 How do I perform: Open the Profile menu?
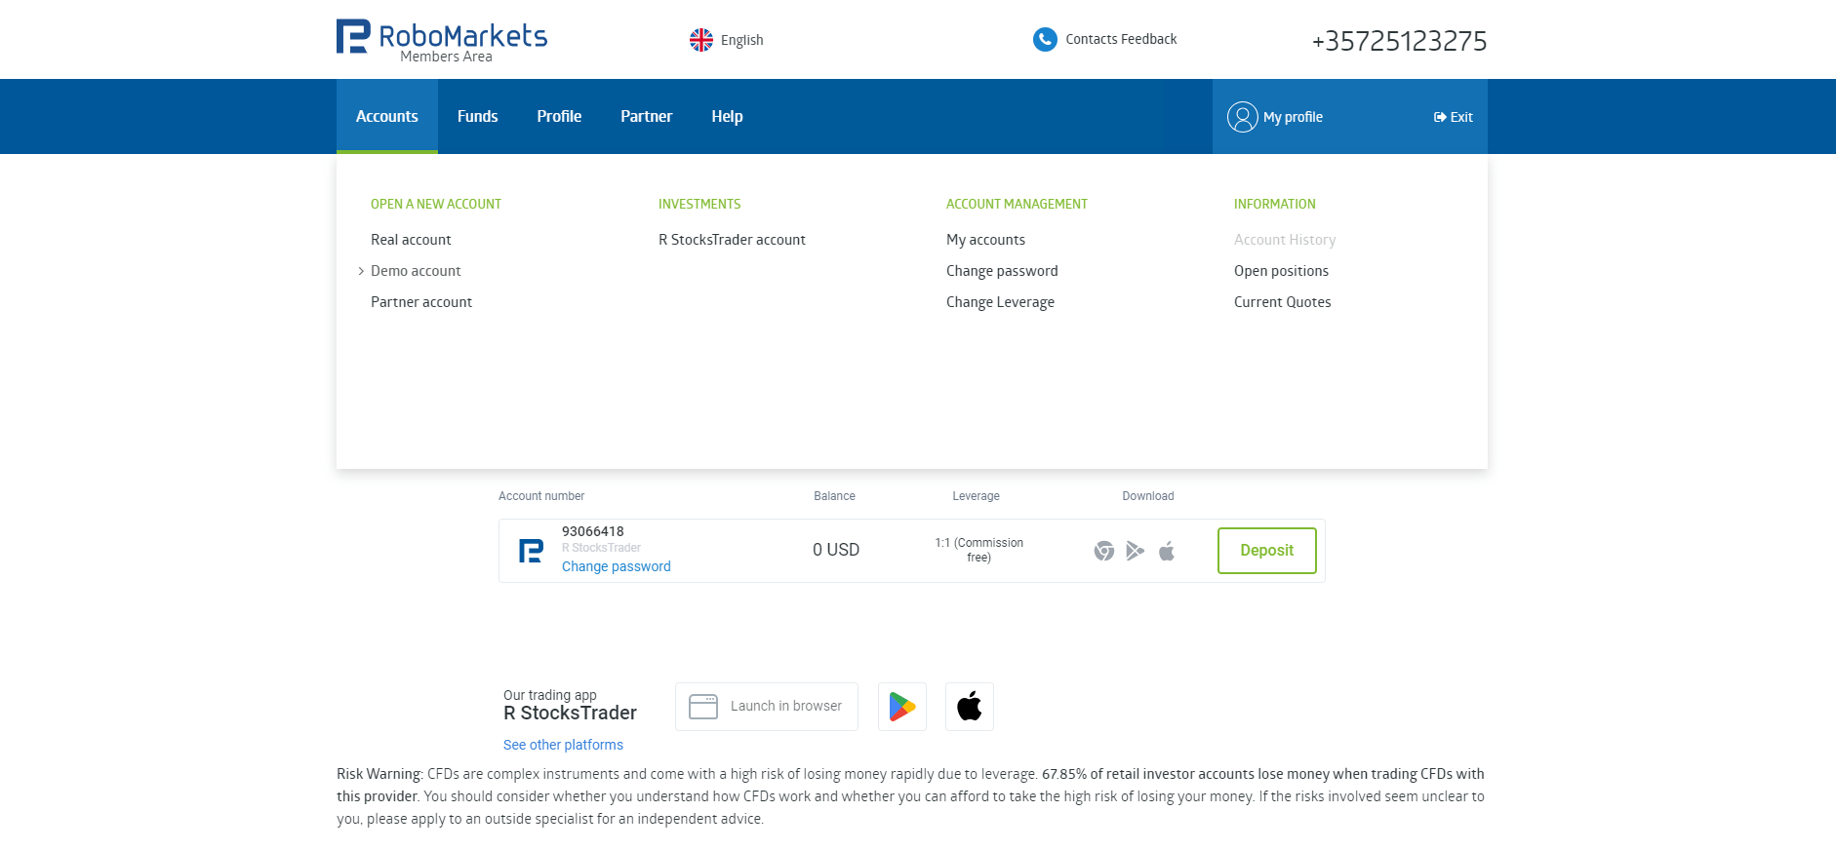point(559,116)
